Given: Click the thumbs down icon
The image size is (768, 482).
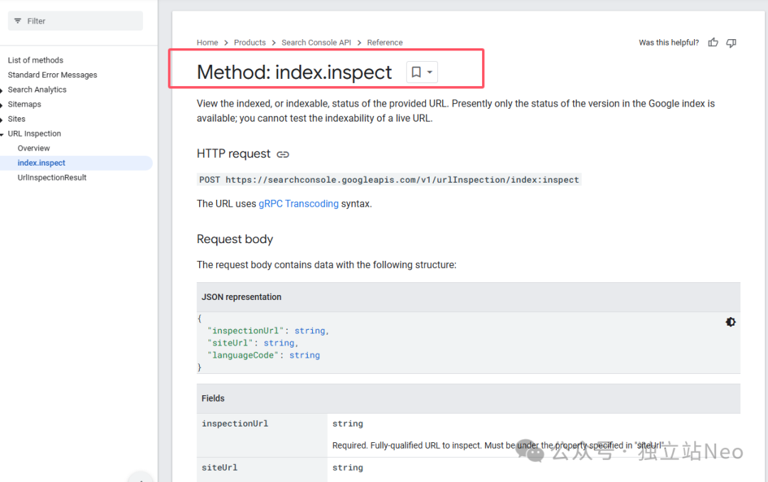Looking at the screenshot, I should (x=731, y=43).
